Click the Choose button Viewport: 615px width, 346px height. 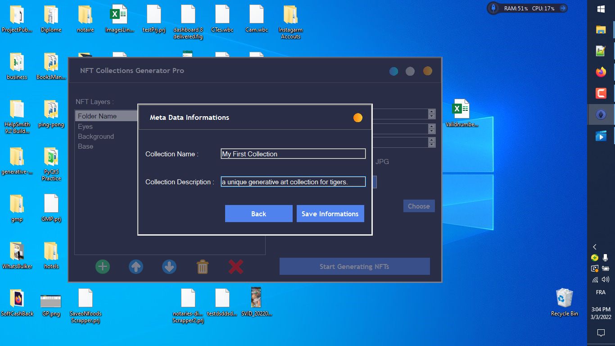419,206
